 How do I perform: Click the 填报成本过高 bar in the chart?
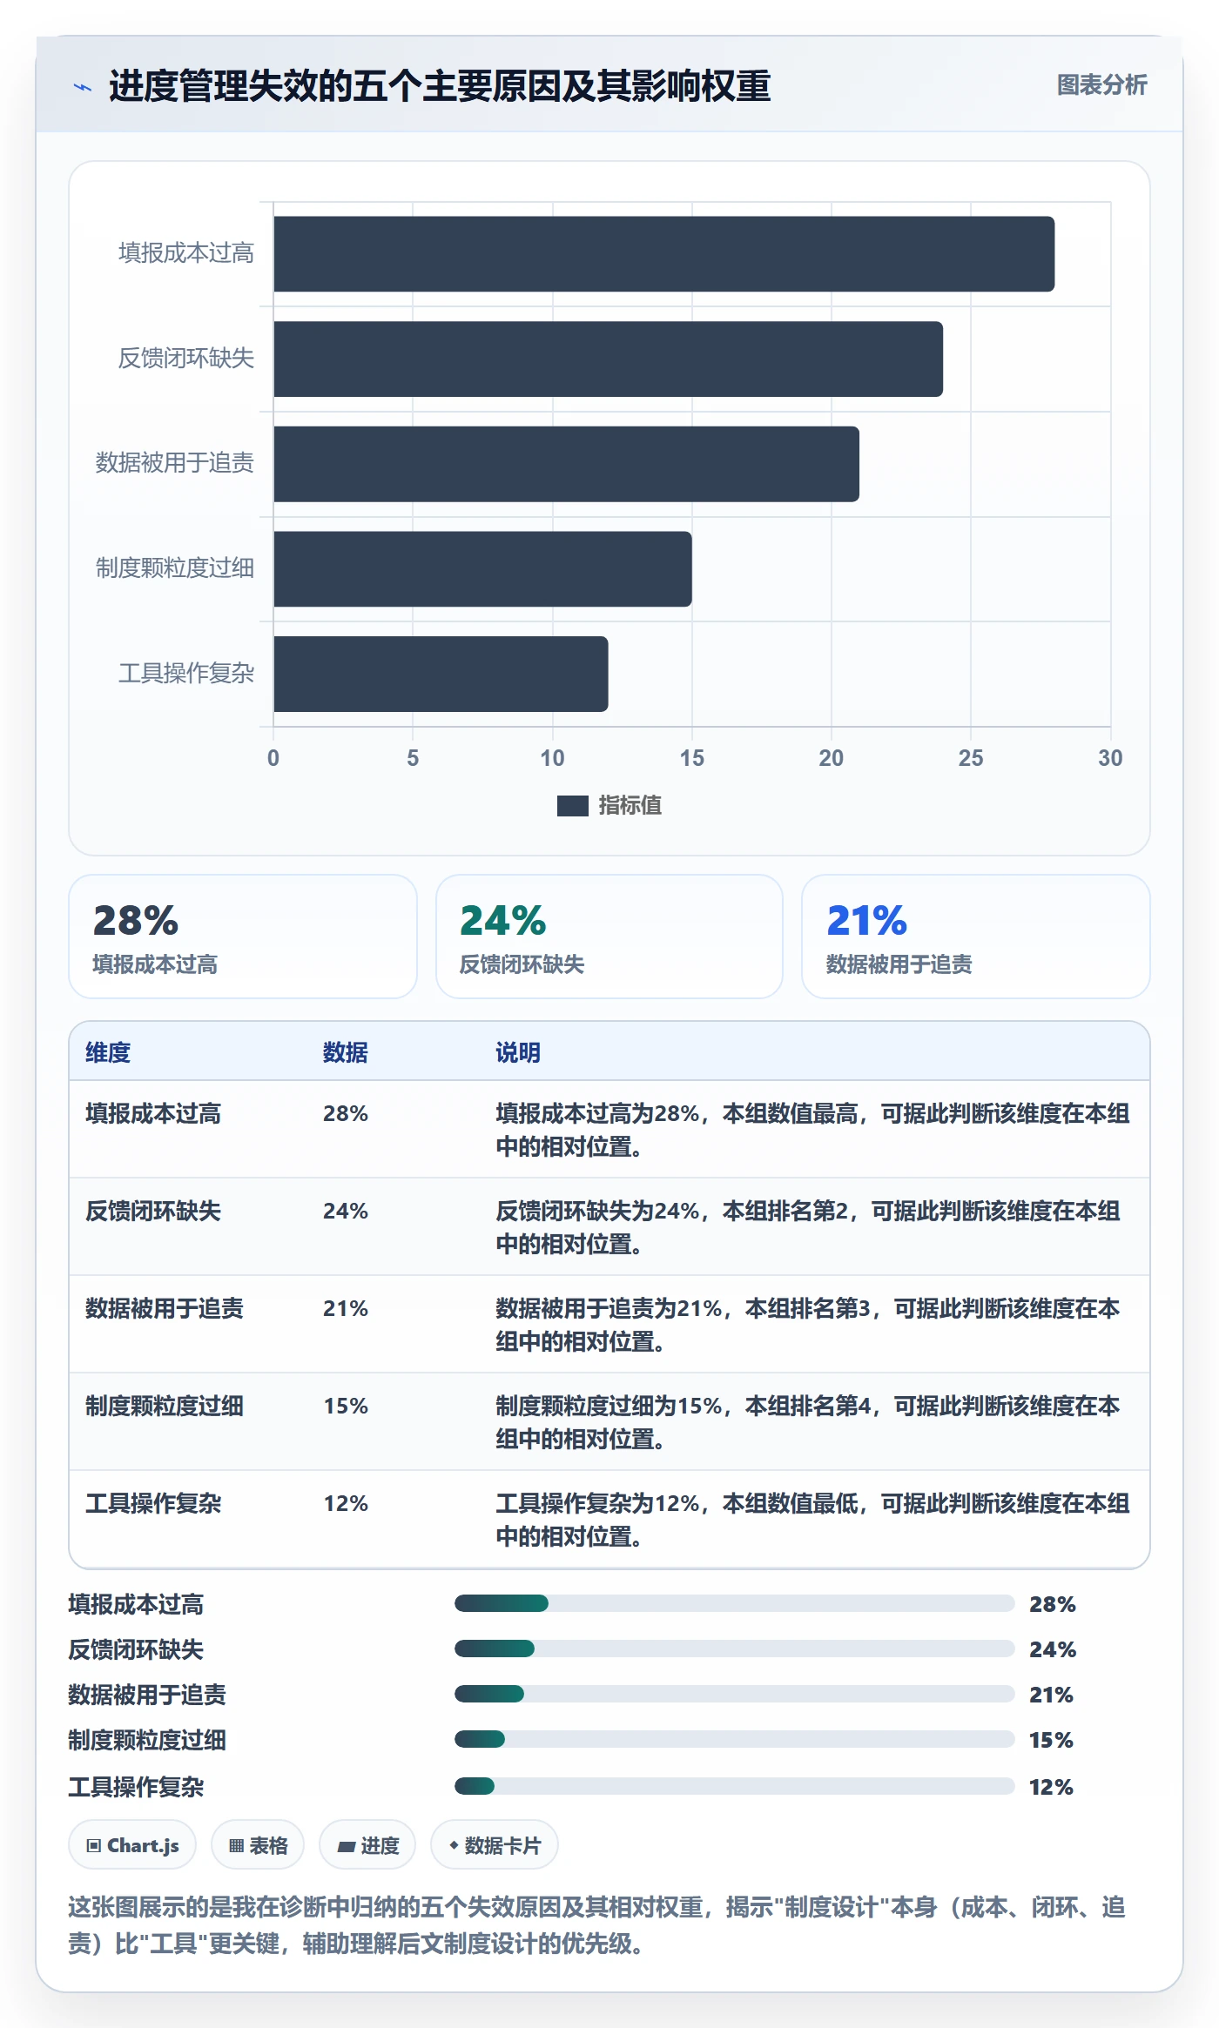(664, 254)
